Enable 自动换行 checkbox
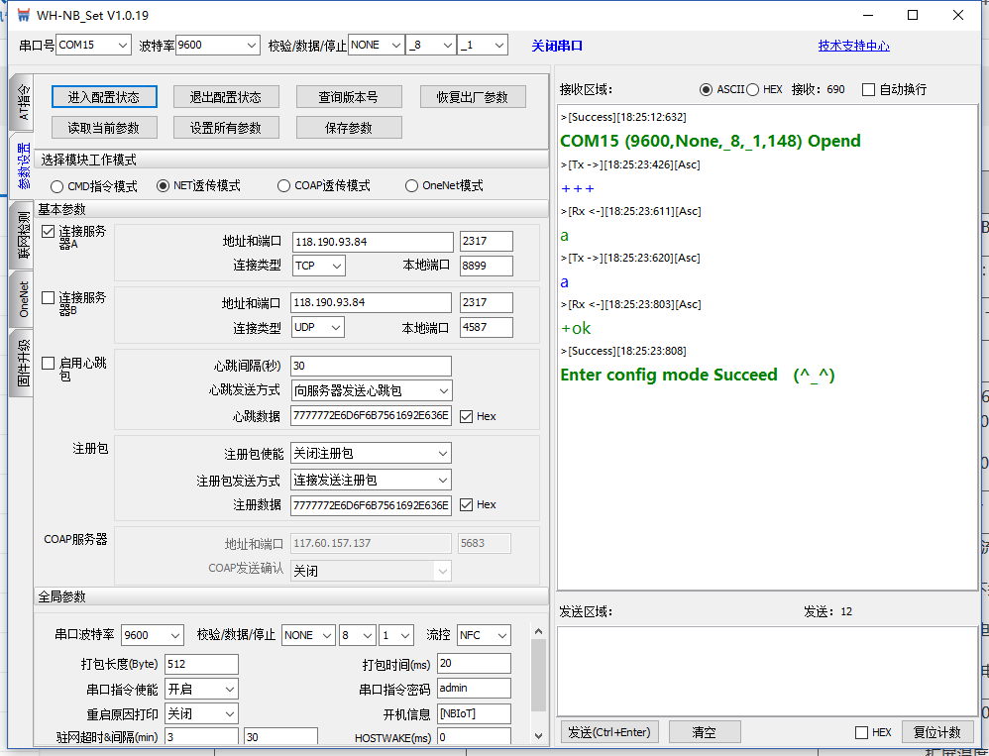The height and width of the screenshot is (756, 989). point(868,89)
